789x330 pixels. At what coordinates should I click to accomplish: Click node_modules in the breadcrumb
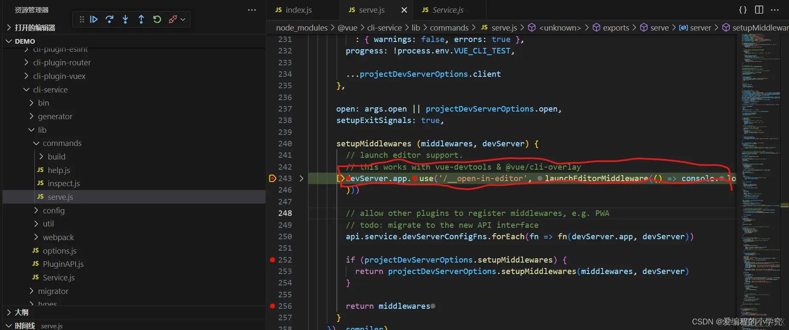[302, 28]
